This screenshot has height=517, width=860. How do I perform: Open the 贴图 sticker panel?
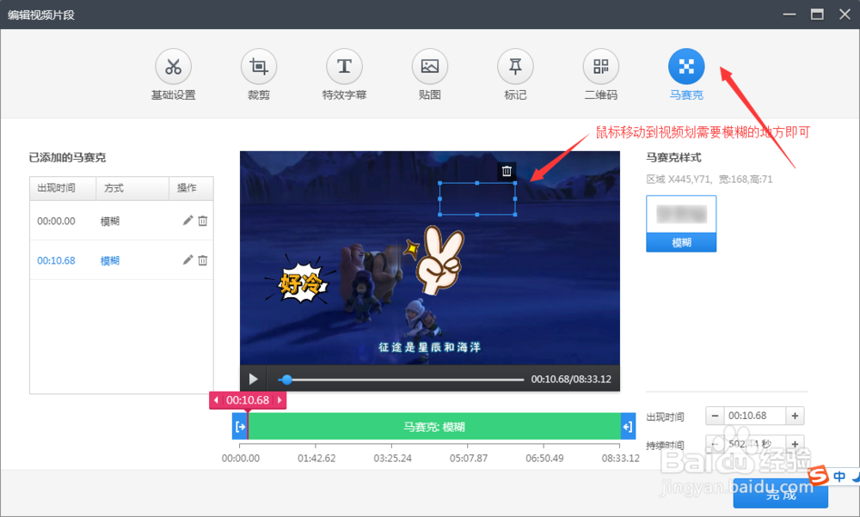click(x=429, y=73)
